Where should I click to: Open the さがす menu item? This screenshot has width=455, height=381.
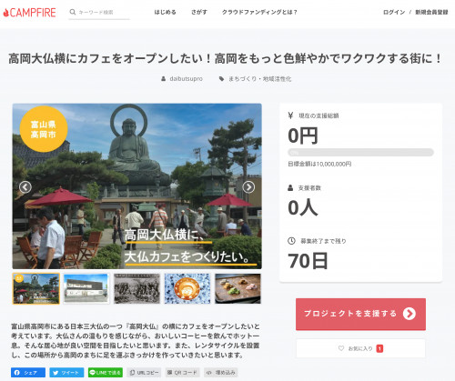coord(199,12)
